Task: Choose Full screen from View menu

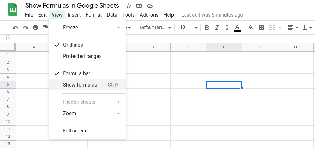Action: coord(87,131)
